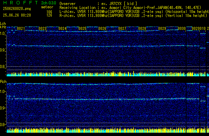Click the 0023 time marker

click(x=43, y=29)
